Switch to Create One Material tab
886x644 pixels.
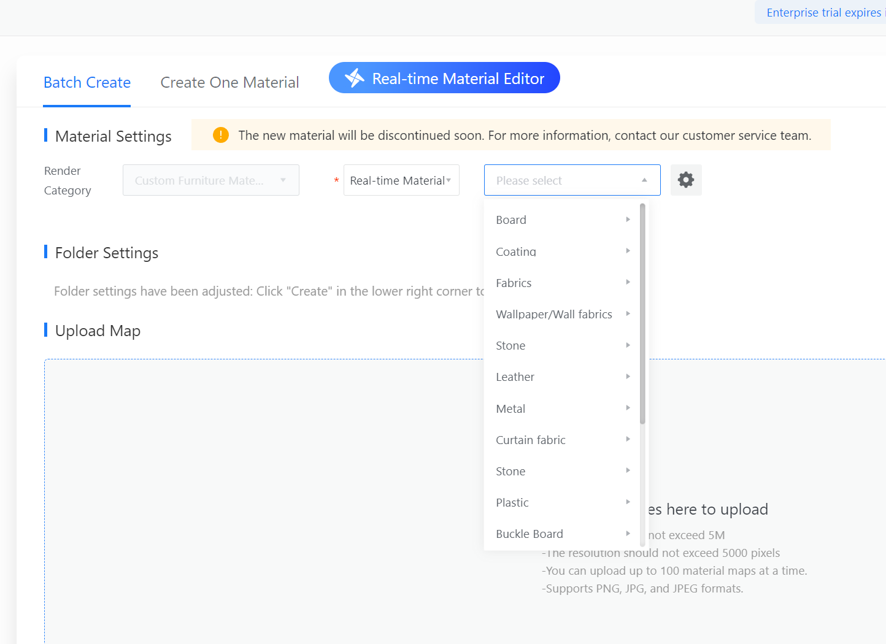(x=229, y=83)
